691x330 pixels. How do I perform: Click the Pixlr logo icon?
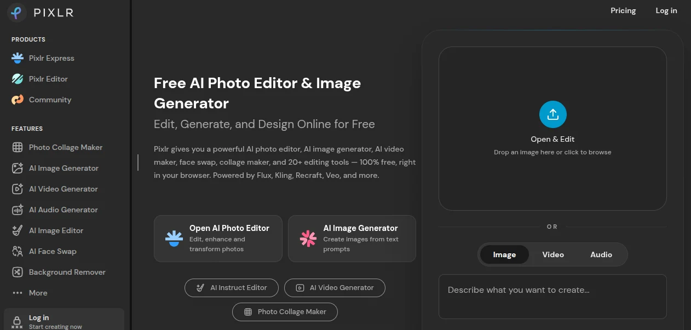[17, 12]
